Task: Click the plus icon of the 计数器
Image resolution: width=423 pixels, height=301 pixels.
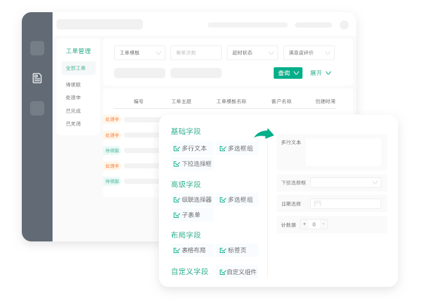Action: point(304,224)
